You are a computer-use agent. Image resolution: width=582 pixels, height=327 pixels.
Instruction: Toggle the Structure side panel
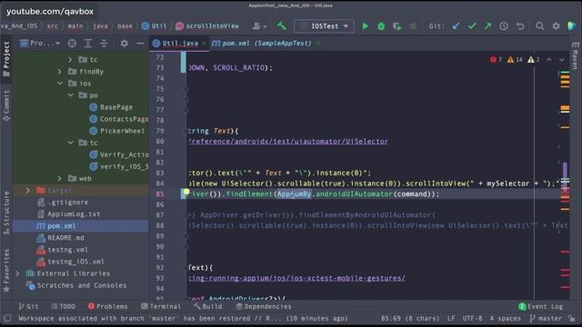pyautogui.click(x=6, y=213)
